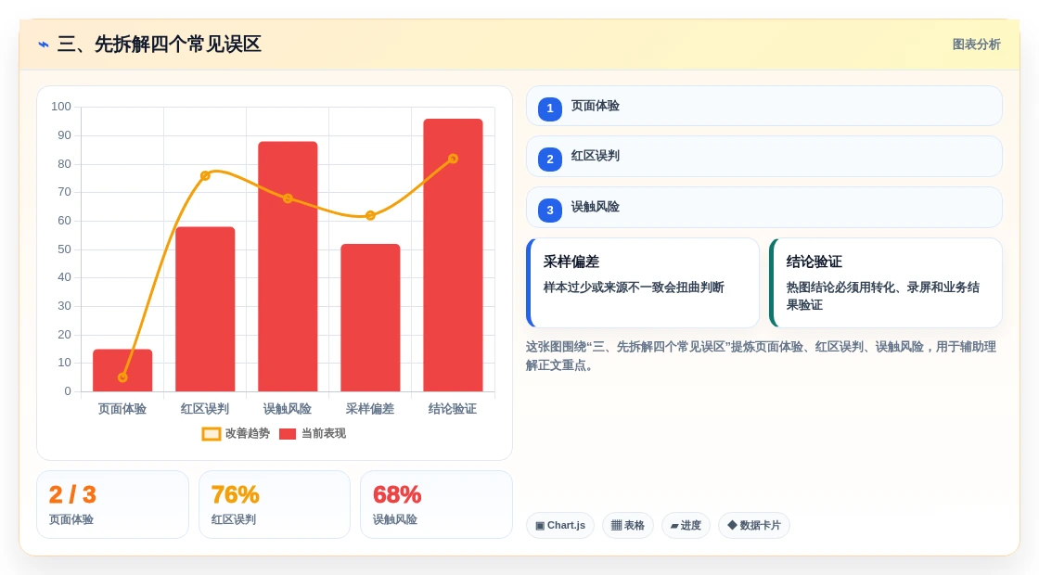Open the 结论验证 card
Image resolution: width=1039 pixels, height=575 pixels.
pyautogui.click(x=886, y=283)
